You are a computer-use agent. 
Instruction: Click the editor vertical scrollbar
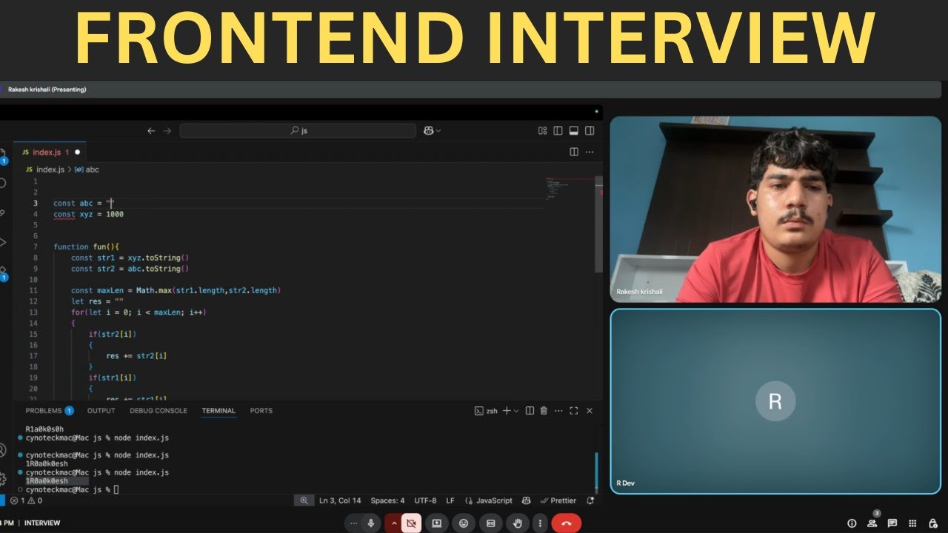pos(598,226)
